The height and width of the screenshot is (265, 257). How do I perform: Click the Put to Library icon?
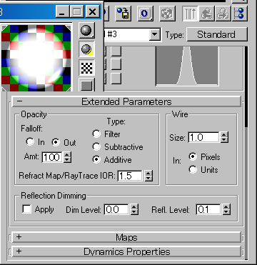[123, 14]
